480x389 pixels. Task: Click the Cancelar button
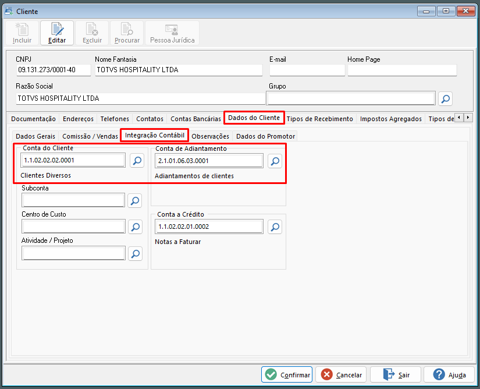point(341,374)
